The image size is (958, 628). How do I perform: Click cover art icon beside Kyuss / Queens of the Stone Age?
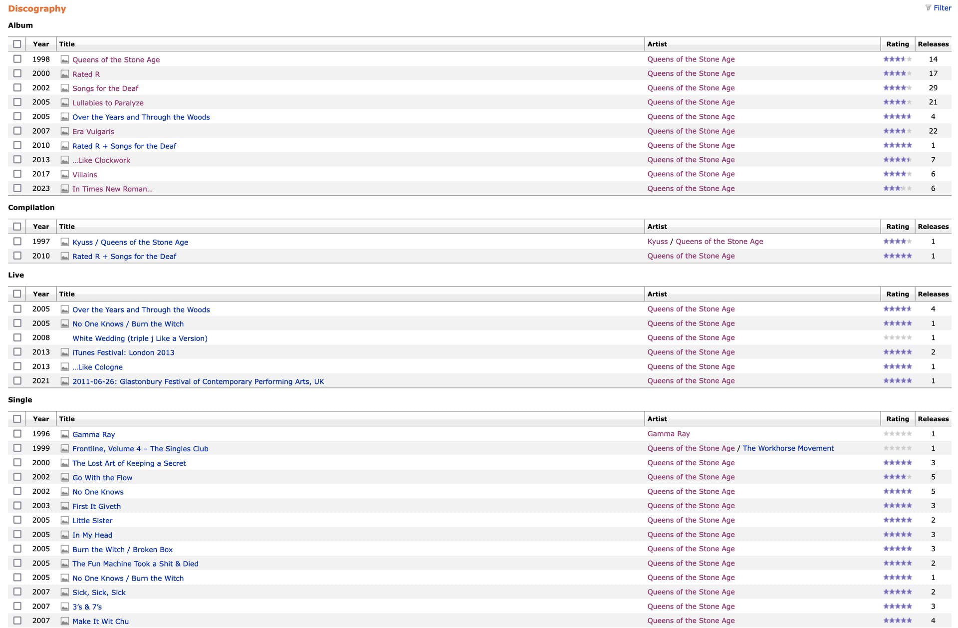point(65,242)
